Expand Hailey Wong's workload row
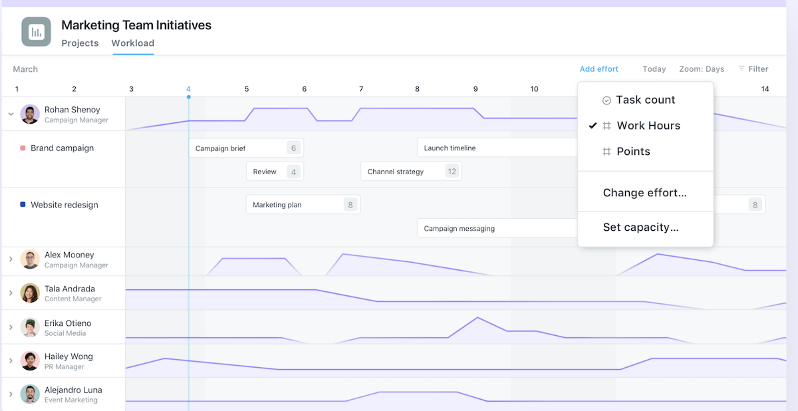The width and height of the screenshot is (798, 411). [x=11, y=360]
